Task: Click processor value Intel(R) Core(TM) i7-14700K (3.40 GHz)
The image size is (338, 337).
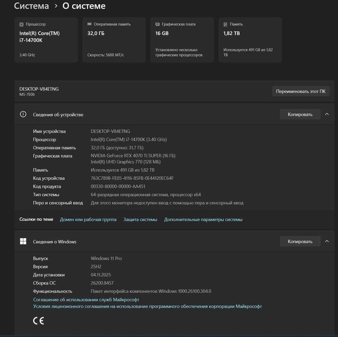Action: click(129, 139)
